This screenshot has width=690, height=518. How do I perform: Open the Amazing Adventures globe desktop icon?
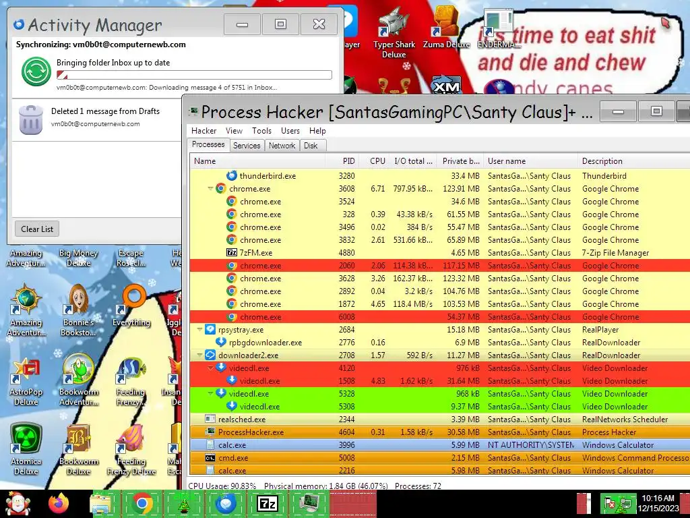pos(26,310)
